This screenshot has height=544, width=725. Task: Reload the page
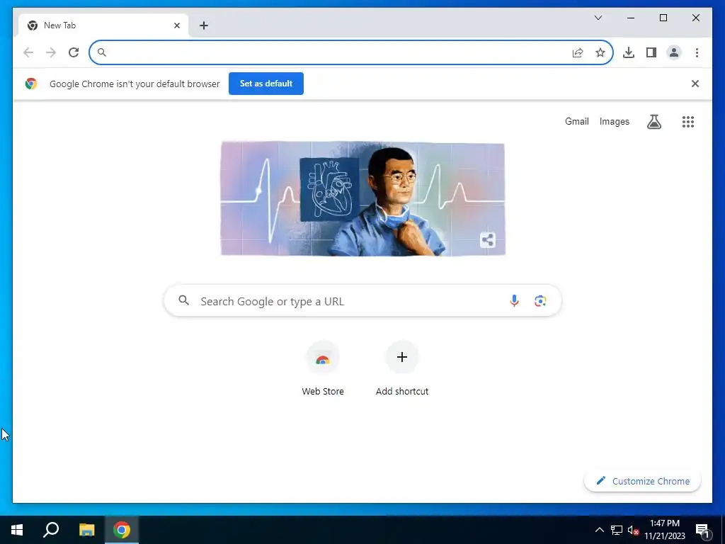(74, 52)
